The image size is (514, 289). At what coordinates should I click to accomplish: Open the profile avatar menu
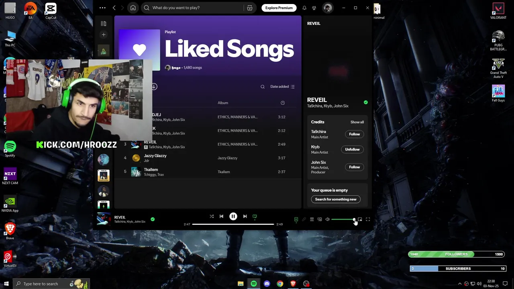click(328, 8)
